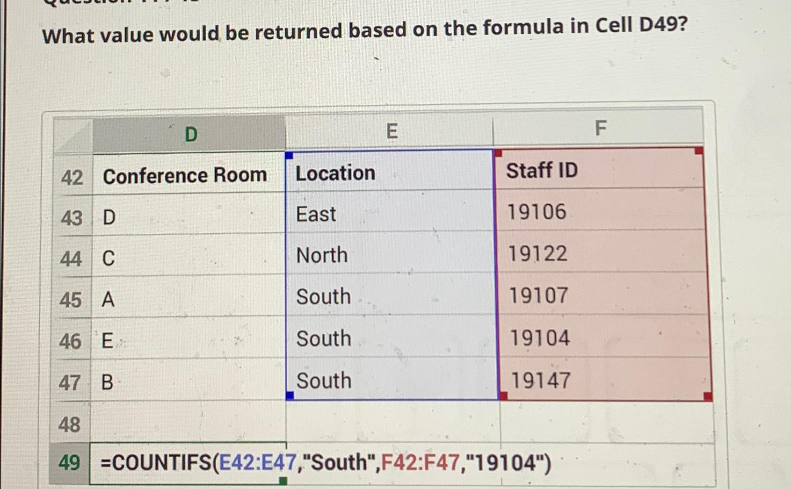Click the Staff ID header cell
The width and height of the screenshot is (791, 489).
600,169
